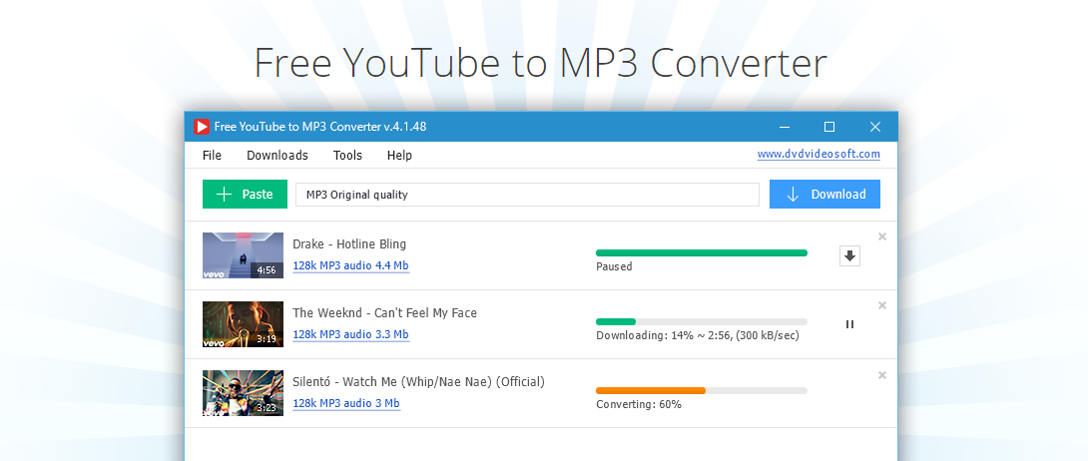Click the Downloading: 14% status text

[x=698, y=336]
